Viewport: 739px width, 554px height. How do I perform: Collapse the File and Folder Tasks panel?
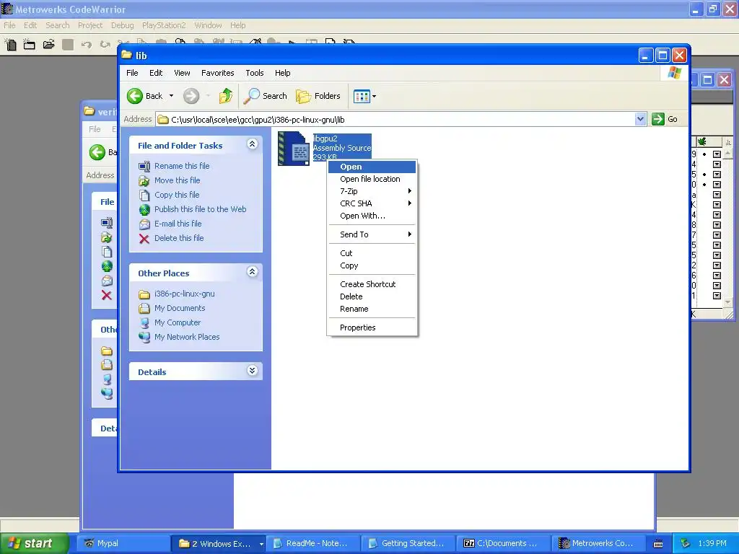point(252,144)
